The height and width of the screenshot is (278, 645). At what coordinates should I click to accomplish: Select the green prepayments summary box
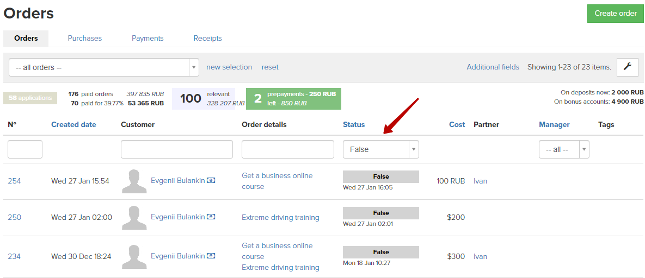tap(294, 99)
